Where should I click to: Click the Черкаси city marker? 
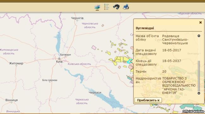click(95, 95)
